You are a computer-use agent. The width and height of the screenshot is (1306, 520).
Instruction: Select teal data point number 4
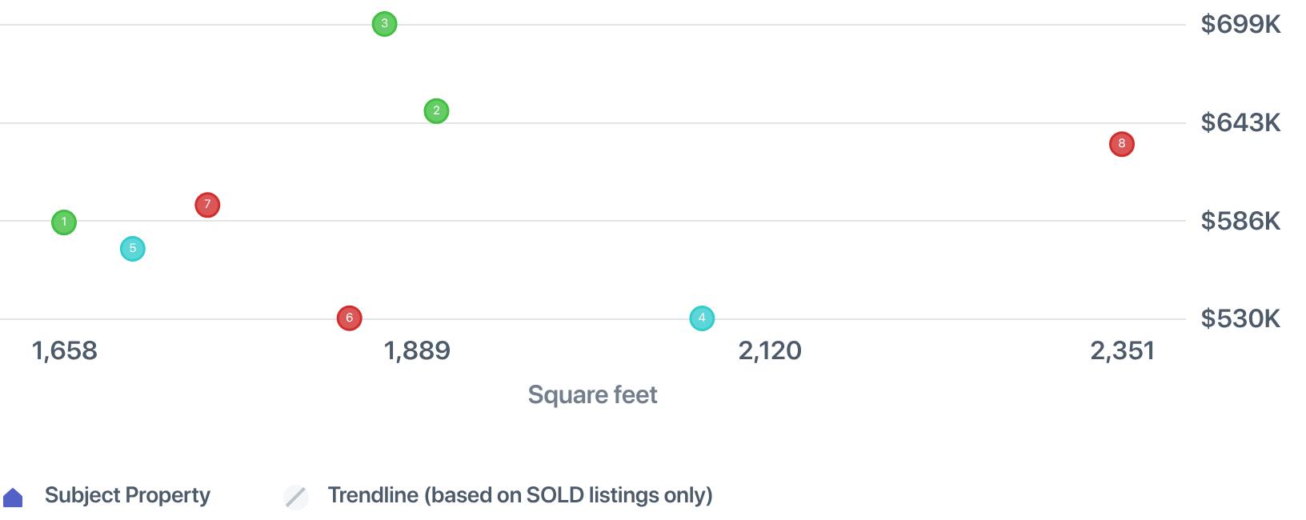702,318
